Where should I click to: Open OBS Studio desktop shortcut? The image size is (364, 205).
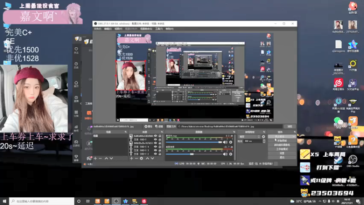[353, 161]
